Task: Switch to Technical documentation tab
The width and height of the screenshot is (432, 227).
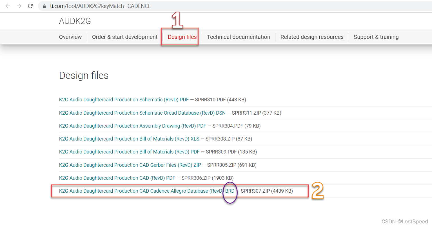Action: click(x=239, y=37)
